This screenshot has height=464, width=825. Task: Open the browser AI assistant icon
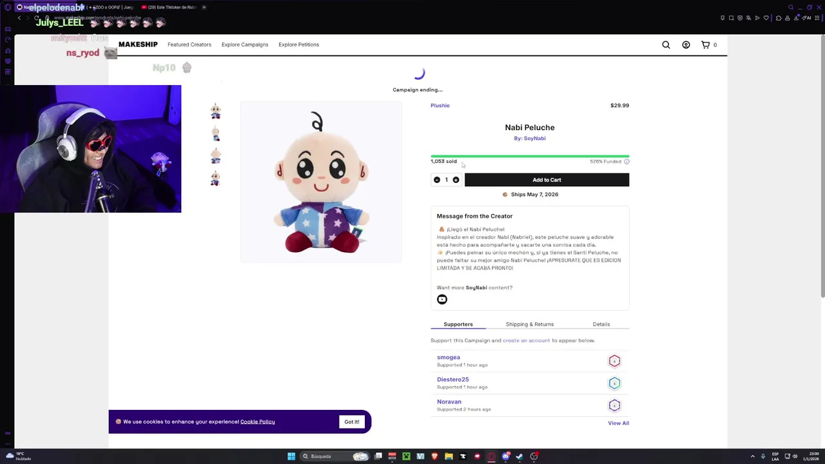click(806, 17)
